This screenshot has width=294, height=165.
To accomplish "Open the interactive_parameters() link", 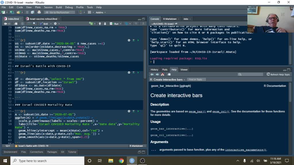I will pos(246,150).
